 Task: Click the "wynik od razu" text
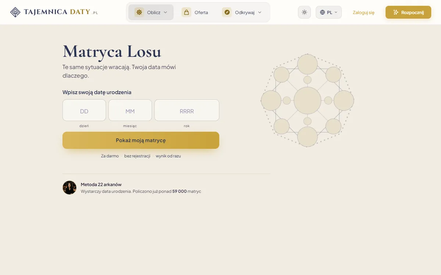click(x=168, y=156)
